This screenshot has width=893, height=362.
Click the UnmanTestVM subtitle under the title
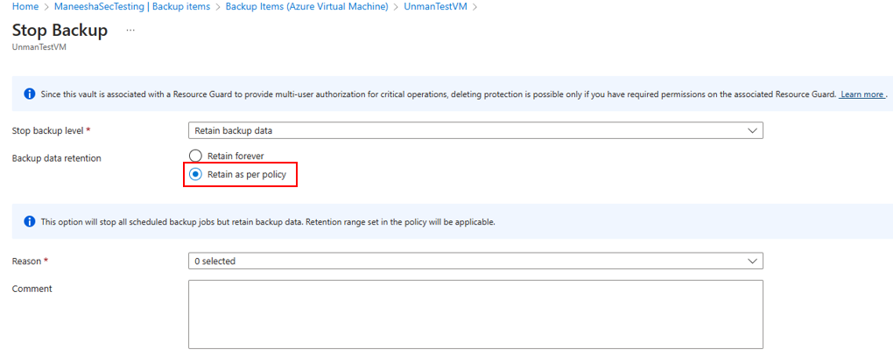coord(39,47)
